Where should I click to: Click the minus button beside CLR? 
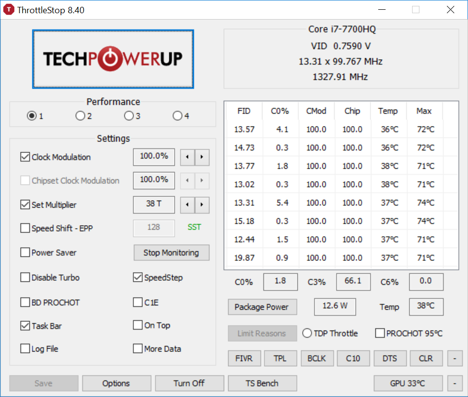(455, 358)
